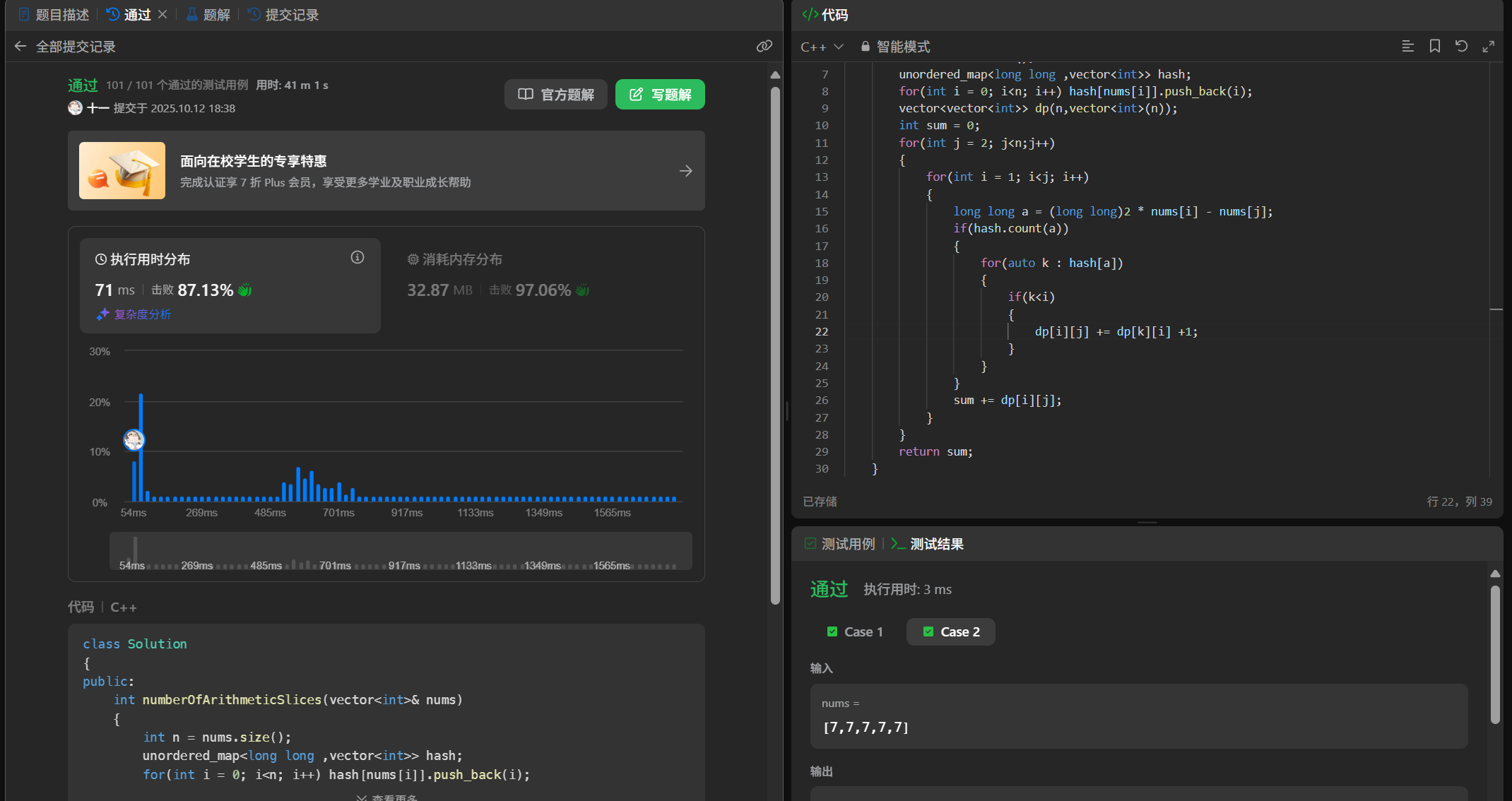Click the runtime range slider strip
This screenshot has width=1512, height=801.
click(x=401, y=551)
